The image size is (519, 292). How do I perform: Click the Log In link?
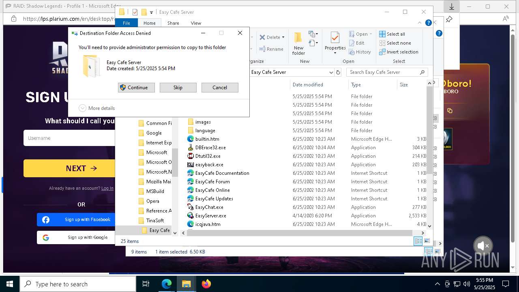(x=107, y=188)
